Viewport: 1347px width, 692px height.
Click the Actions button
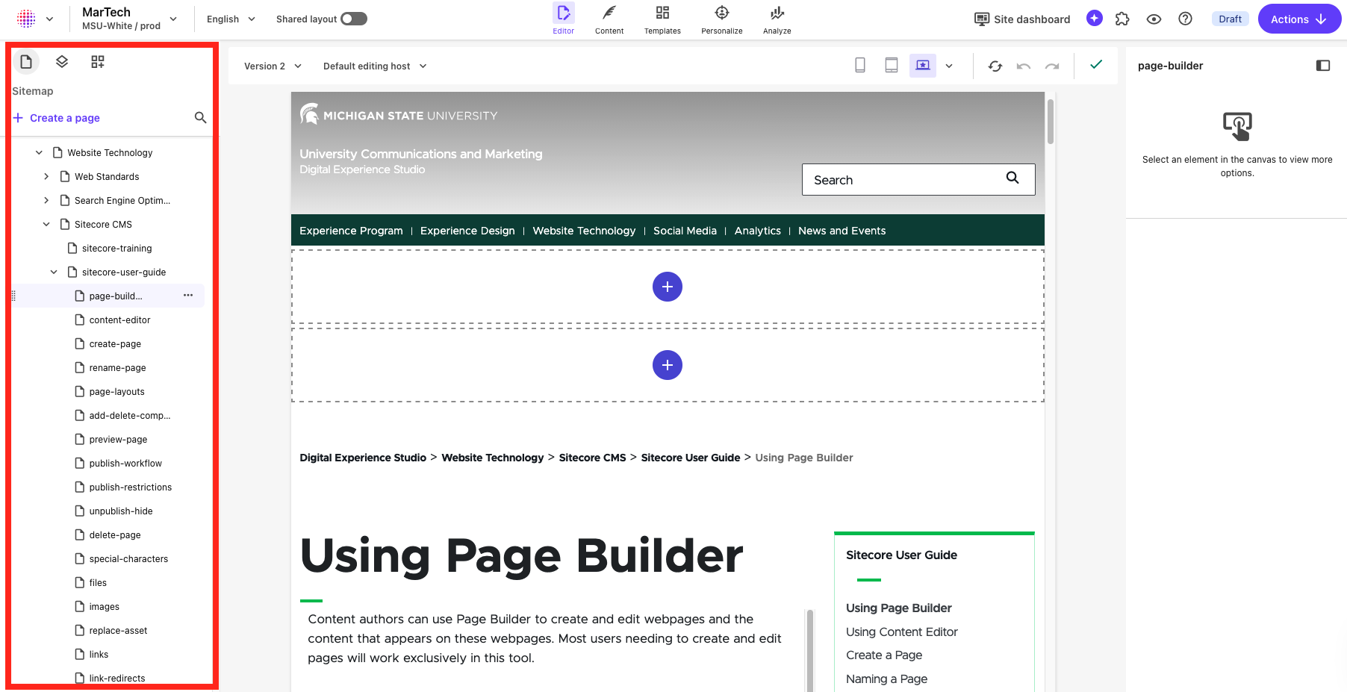pyautogui.click(x=1299, y=19)
